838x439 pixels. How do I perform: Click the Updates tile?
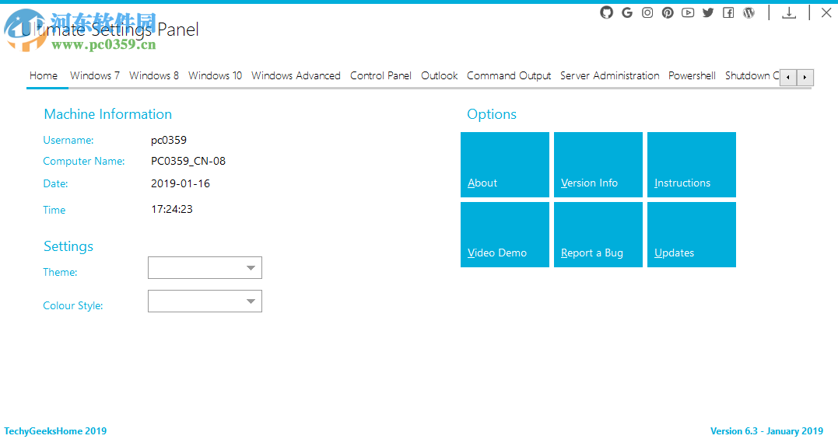[x=692, y=235]
